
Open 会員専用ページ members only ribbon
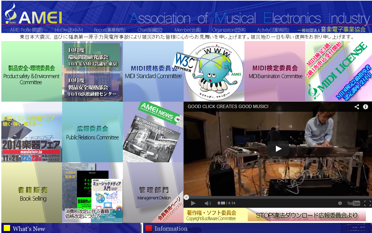pyautogui.click(x=169, y=209)
